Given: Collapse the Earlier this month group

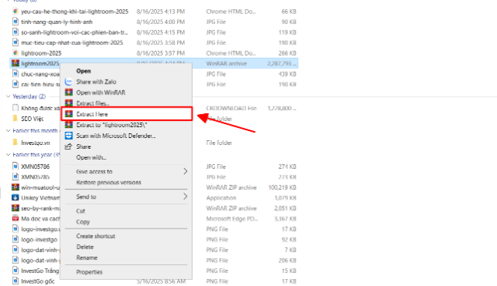Looking at the screenshot, I should (9, 130).
